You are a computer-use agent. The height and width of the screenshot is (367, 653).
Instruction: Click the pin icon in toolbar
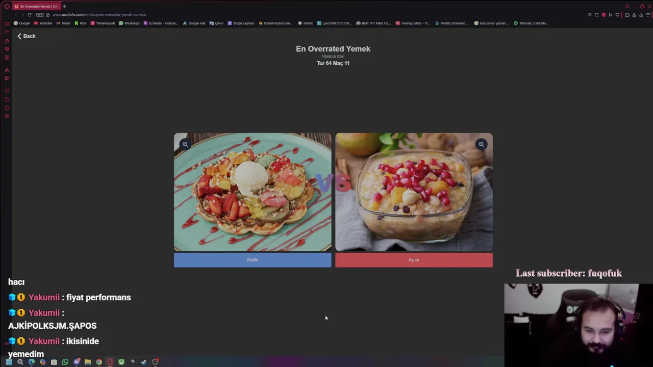[x=590, y=15]
